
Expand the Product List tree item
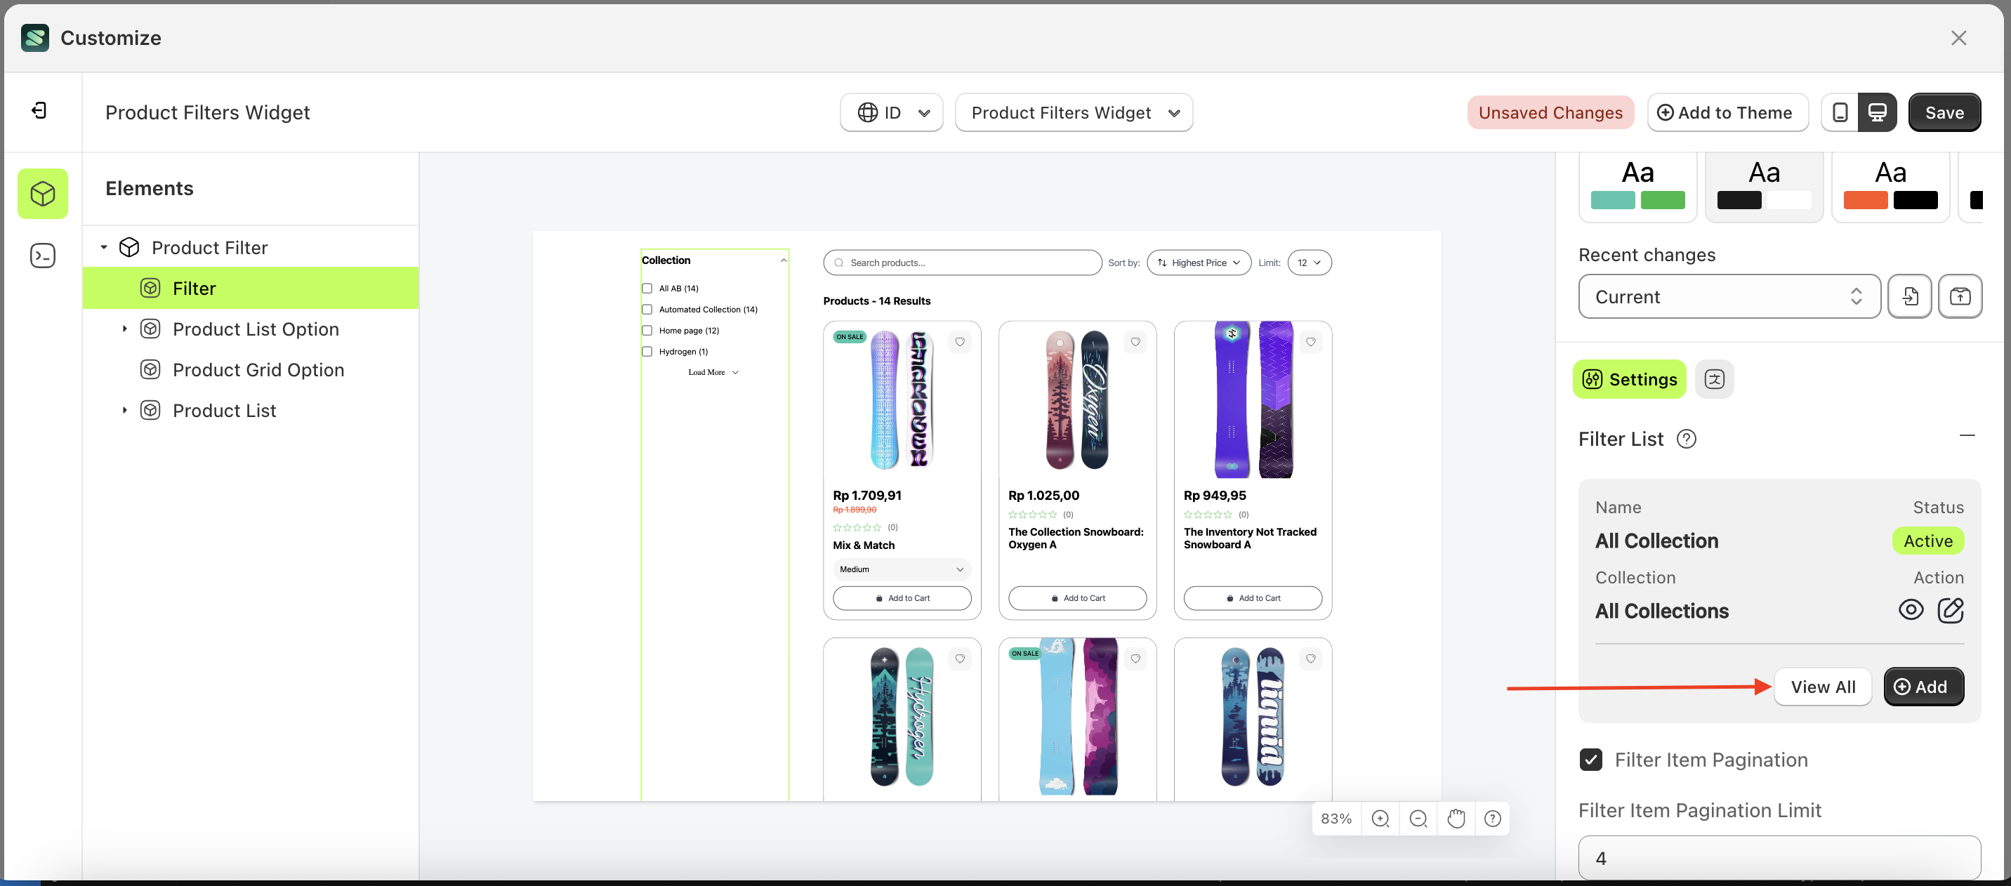(x=124, y=410)
